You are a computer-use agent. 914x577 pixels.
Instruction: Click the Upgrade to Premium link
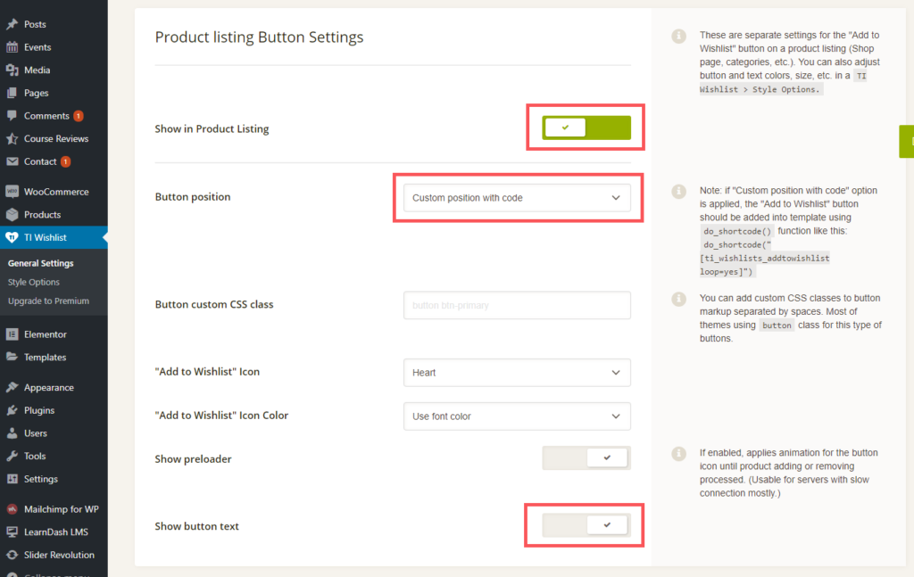click(x=48, y=301)
